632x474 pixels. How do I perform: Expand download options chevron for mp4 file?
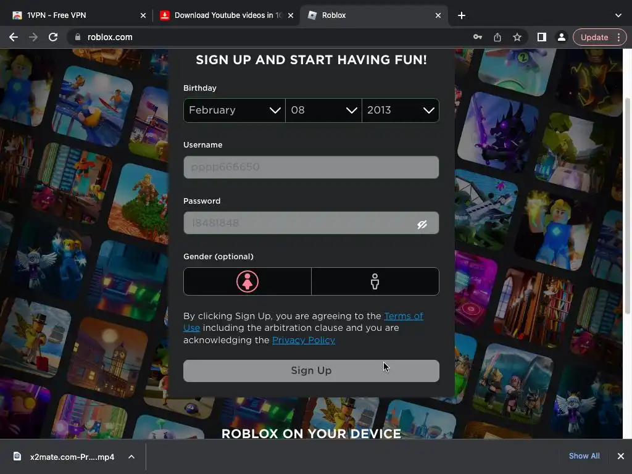pyautogui.click(x=131, y=457)
